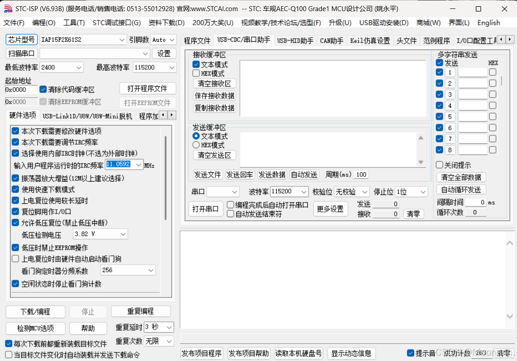Click send buffer scrollbar down arrow

coord(421,162)
